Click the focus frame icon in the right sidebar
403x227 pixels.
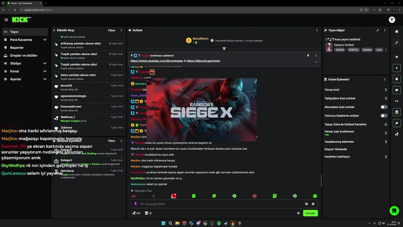pos(397,57)
